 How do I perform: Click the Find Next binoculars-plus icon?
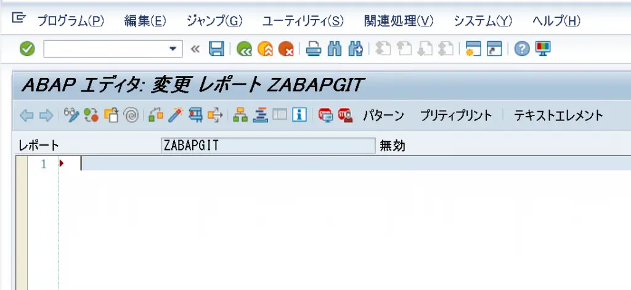point(356,49)
